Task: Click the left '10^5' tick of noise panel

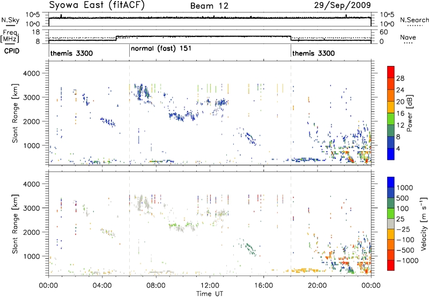Action: pyautogui.click(x=33, y=15)
